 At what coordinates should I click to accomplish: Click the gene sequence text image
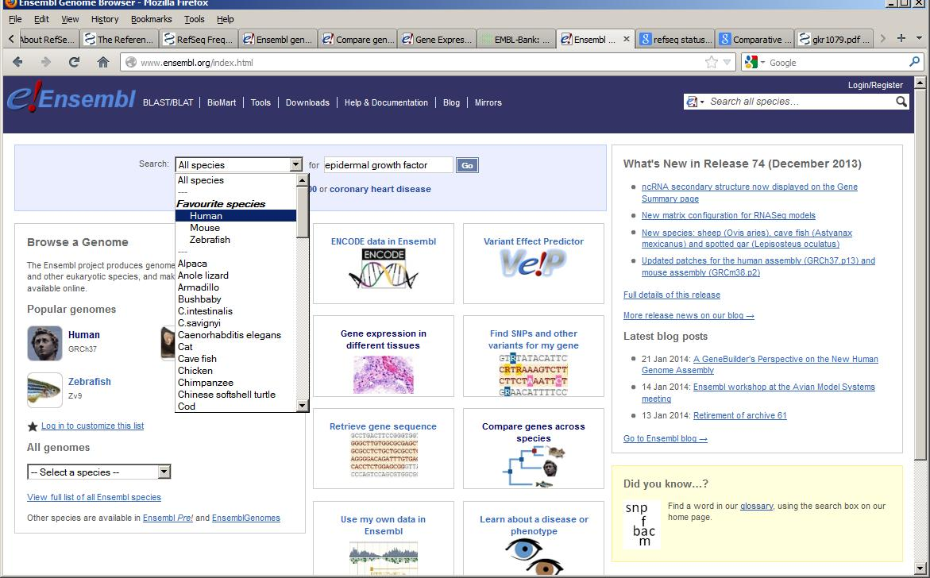pos(384,455)
